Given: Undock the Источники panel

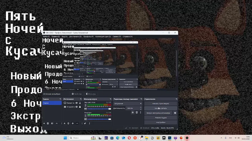Looking at the screenshot, I should [x=81, y=99].
